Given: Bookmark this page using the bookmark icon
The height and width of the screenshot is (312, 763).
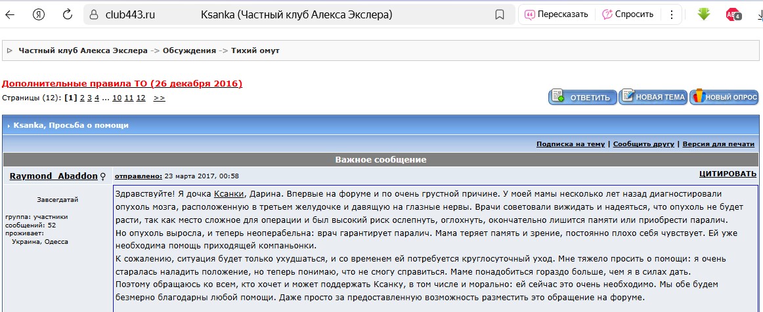Looking at the screenshot, I should point(499,14).
